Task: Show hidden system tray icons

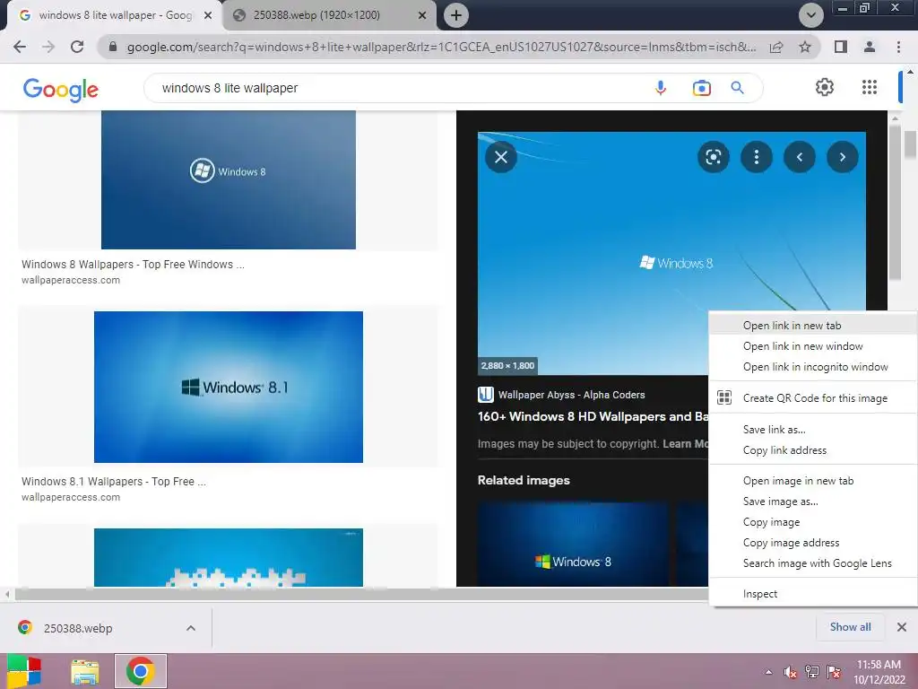Action: [768, 672]
